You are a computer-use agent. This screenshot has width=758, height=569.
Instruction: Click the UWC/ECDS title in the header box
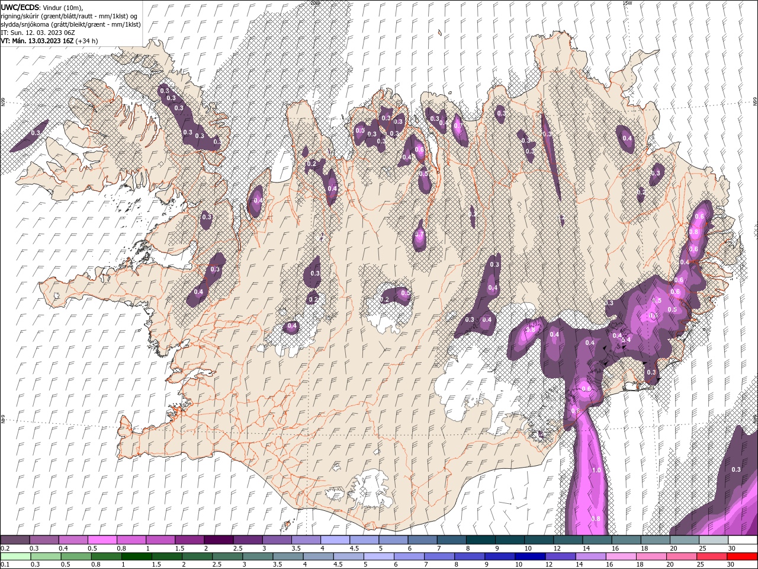click(20, 7)
